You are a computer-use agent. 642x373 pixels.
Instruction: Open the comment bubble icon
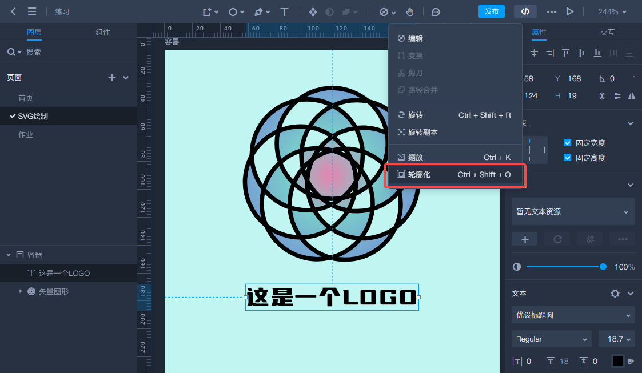pos(435,11)
